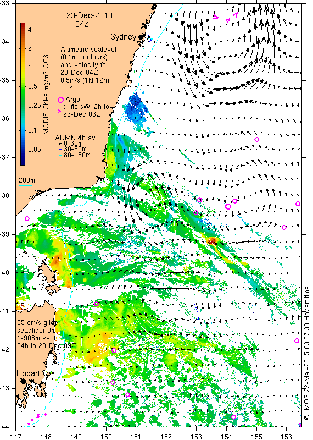The image size is (313, 440).
Task: Select Argo float circle near 156.4E, 38.2S
Action: click(298, 204)
